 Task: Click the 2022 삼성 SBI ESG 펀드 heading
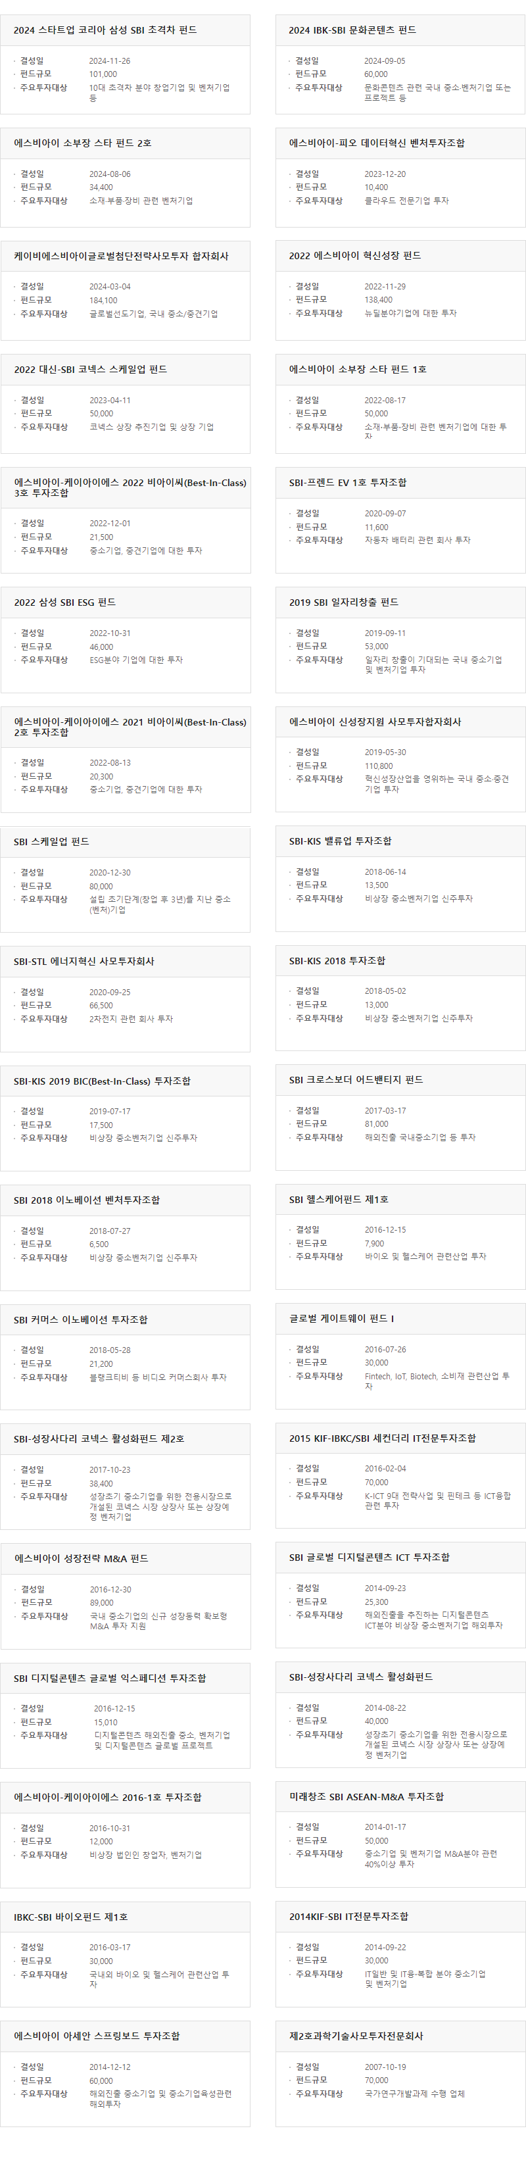tap(64, 602)
